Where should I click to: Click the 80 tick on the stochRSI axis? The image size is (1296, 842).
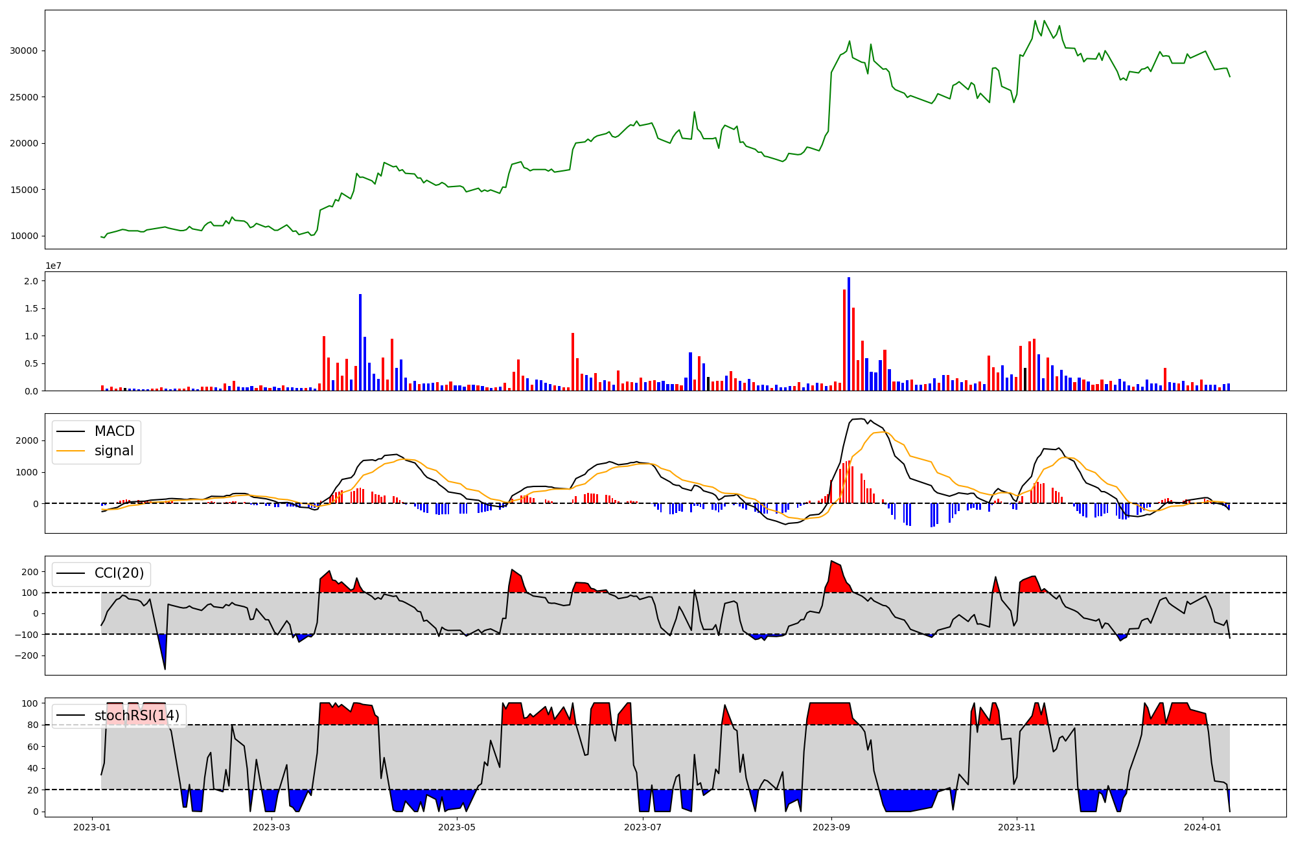point(32,725)
